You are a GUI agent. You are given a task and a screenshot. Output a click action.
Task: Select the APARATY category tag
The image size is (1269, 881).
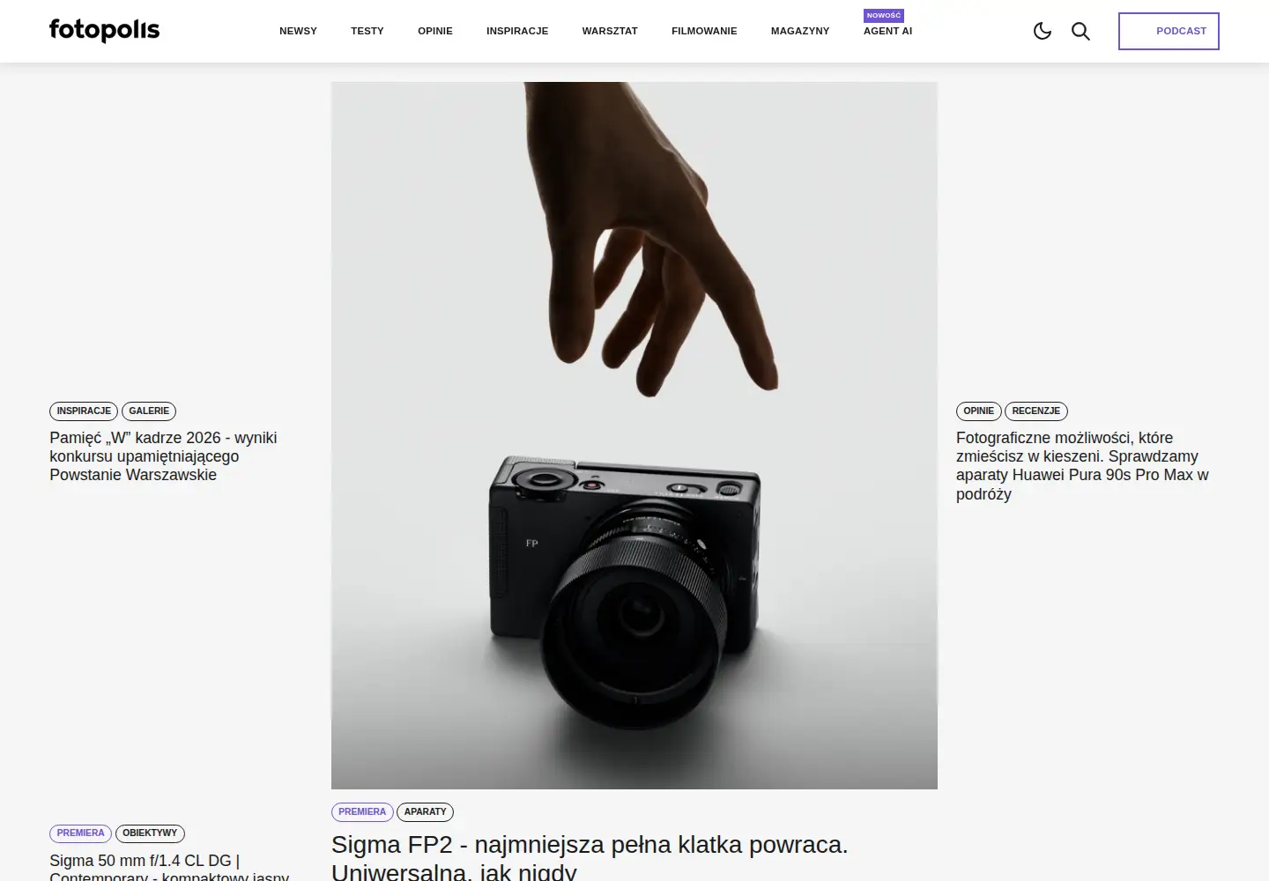(x=425, y=812)
